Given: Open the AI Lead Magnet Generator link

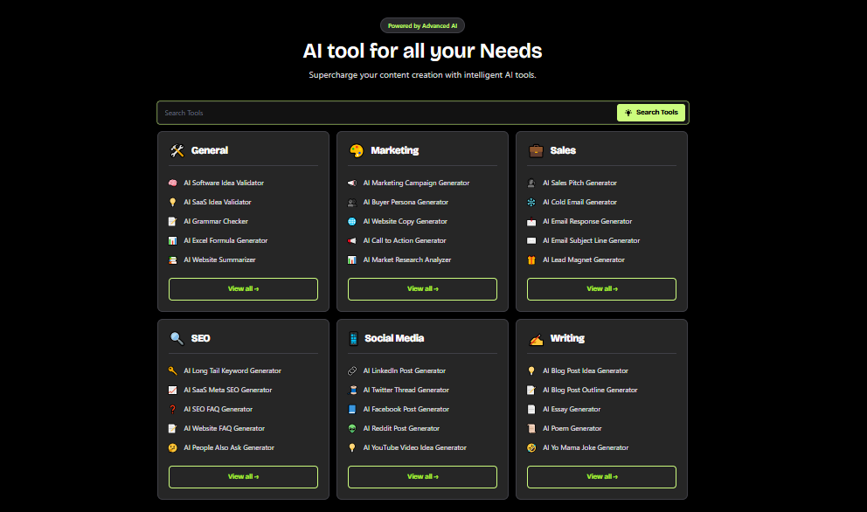Looking at the screenshot, I should tap(583, 259).
